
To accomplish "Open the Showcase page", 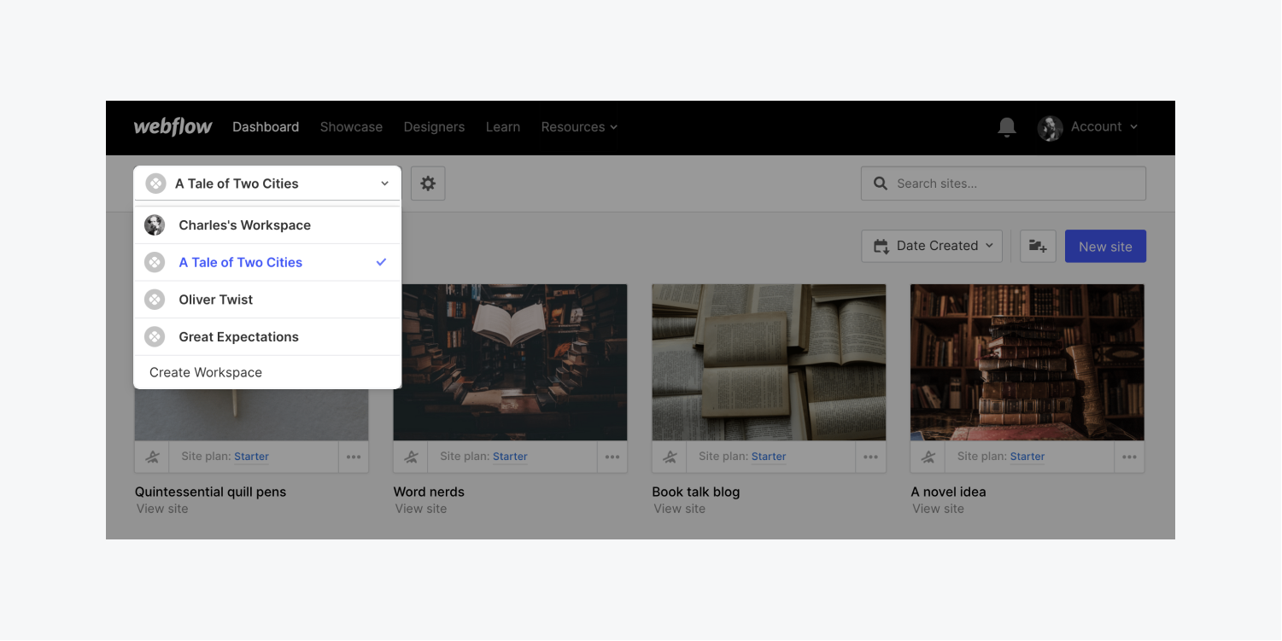I will tap(351, 127).
